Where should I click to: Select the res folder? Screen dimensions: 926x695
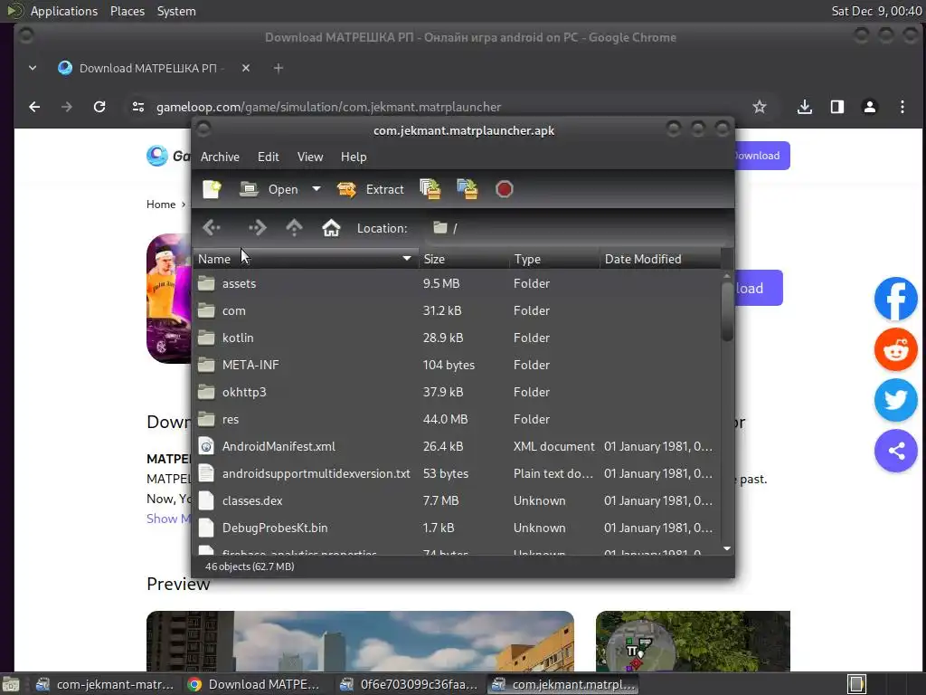(x=457, y=420)
